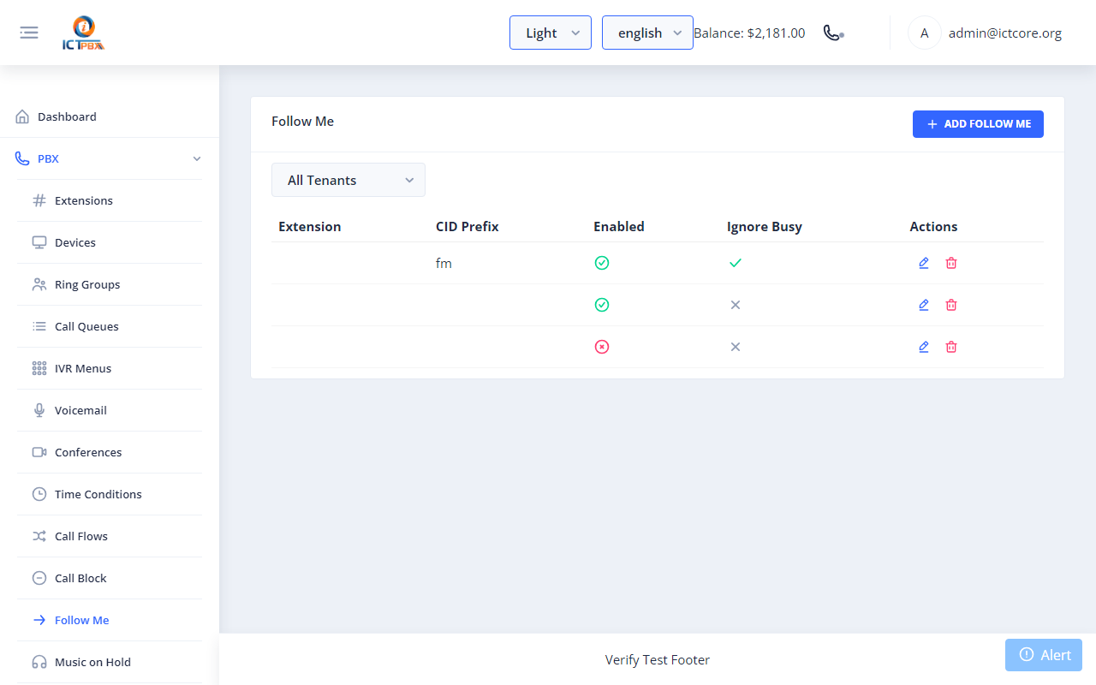Click the Dashboard home icon
The image size is (1096, 685).
22,116
